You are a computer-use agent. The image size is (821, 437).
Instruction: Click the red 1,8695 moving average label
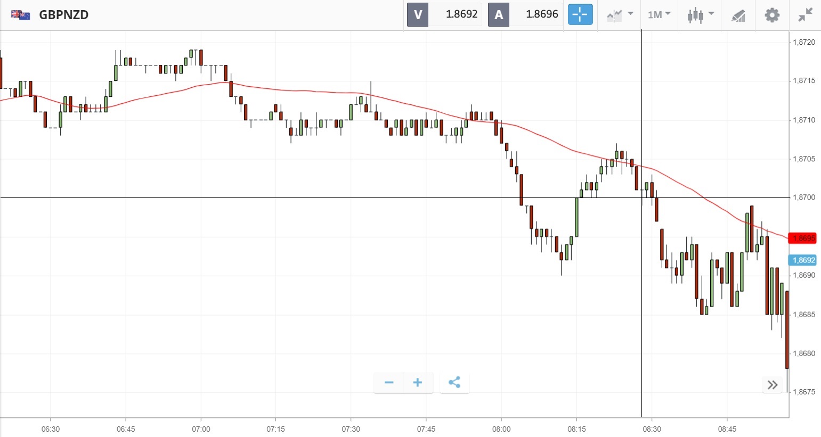[x=803, y=238]
